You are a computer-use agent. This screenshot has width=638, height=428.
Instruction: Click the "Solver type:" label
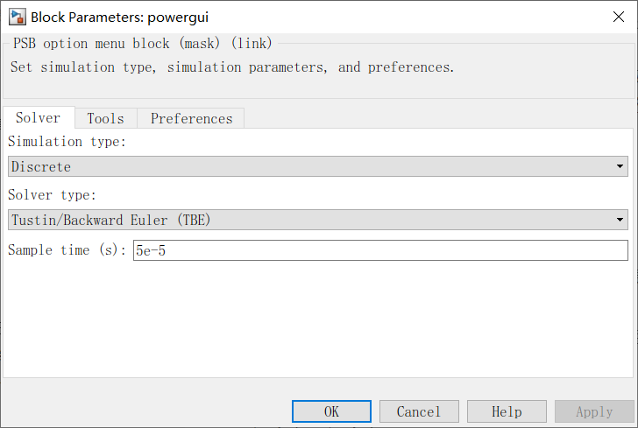tap(52, 194)
